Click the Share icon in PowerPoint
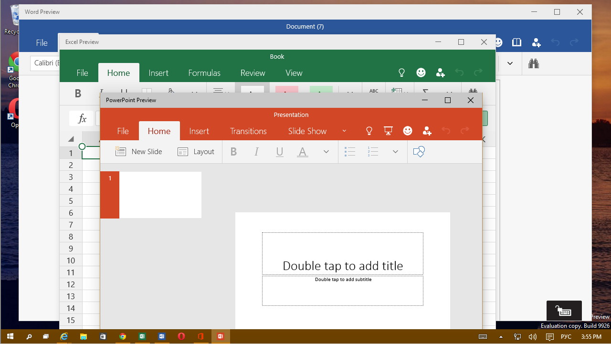 point(427,131)
